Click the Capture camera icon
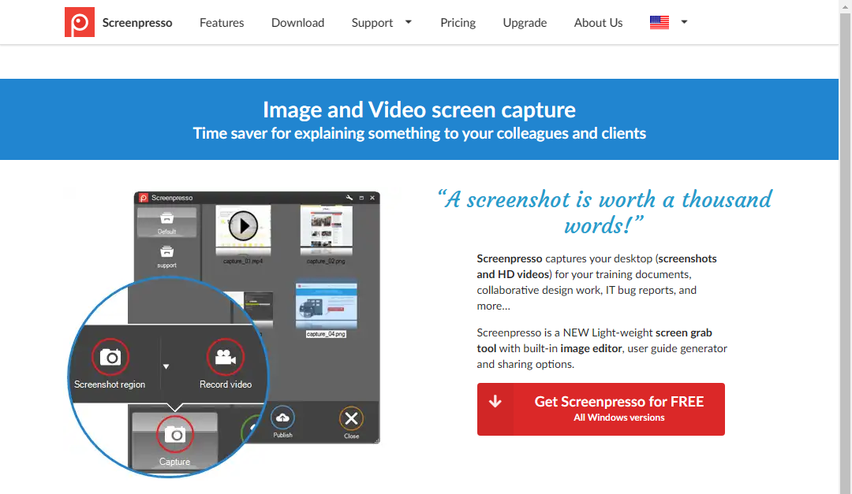This screenshot has height=494, width=852. point(174,433)
